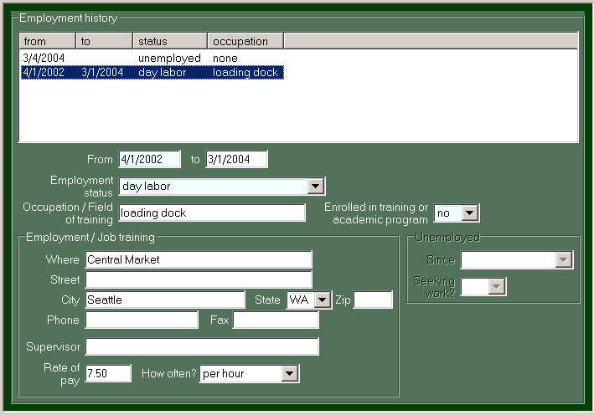
Task: Click the empty Zip field
Action: (373, 300)
